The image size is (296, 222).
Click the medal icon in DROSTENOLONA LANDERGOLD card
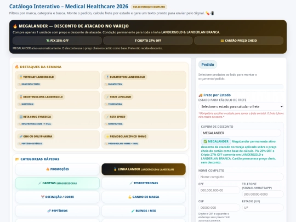(x=21, y=97)
